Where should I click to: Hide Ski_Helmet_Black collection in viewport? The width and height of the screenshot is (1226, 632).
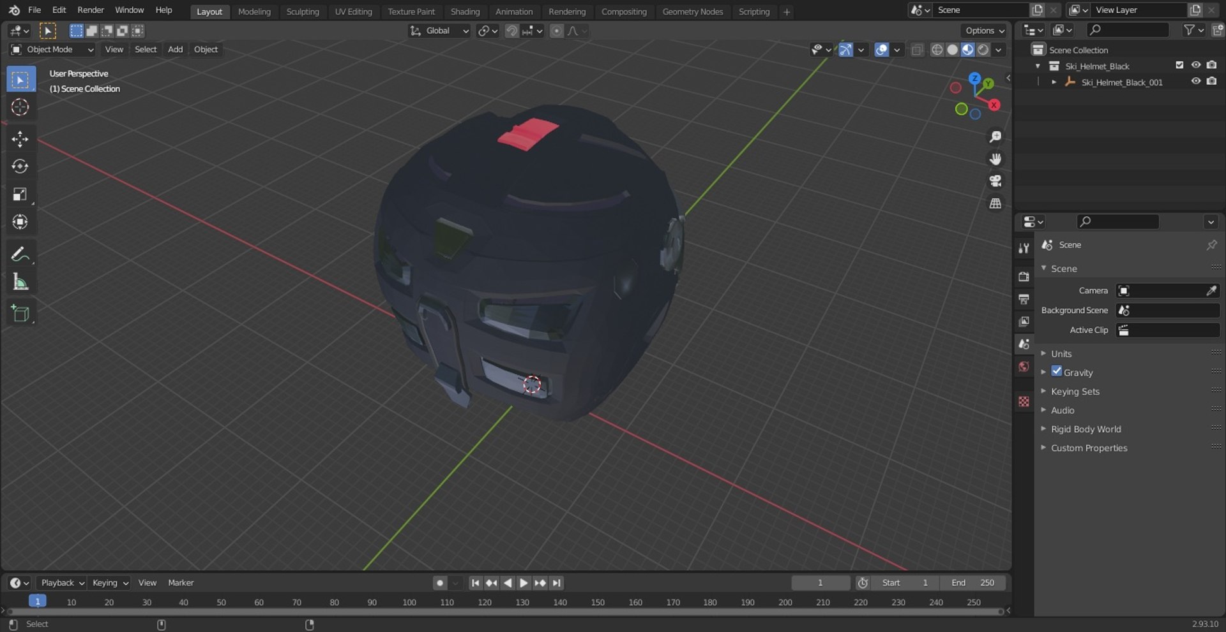[1195, 65]
